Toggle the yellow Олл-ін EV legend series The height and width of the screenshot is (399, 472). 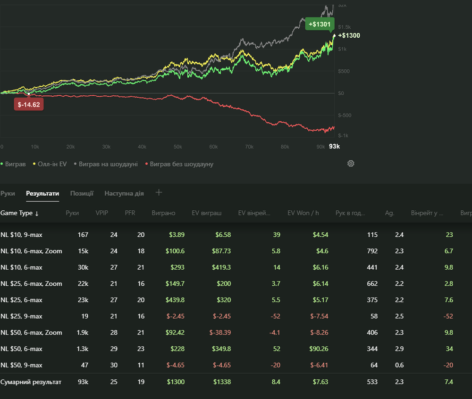pyautogui.click(x=51, y=164)
